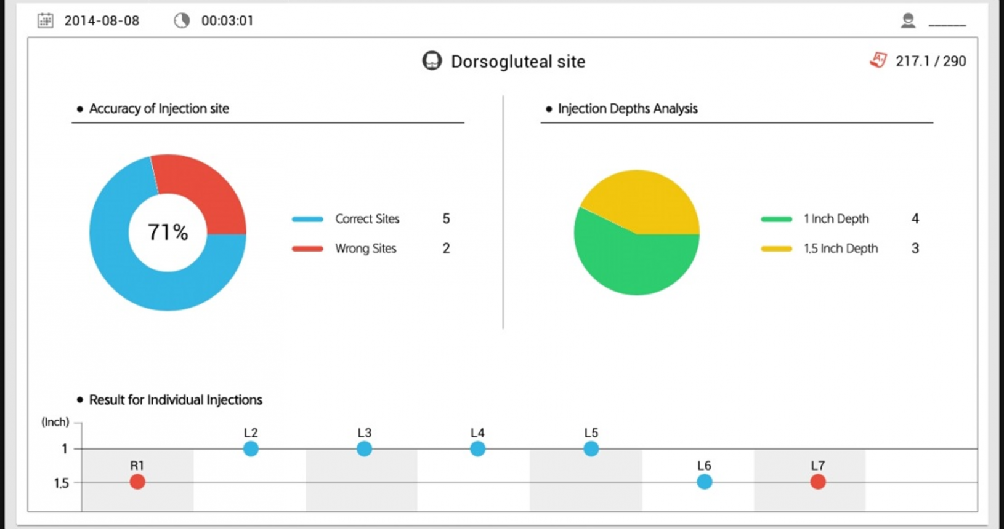This screenshot has height=529, width=1004.
Task: Click the L5 injection dot
Action: click(591, 449)
